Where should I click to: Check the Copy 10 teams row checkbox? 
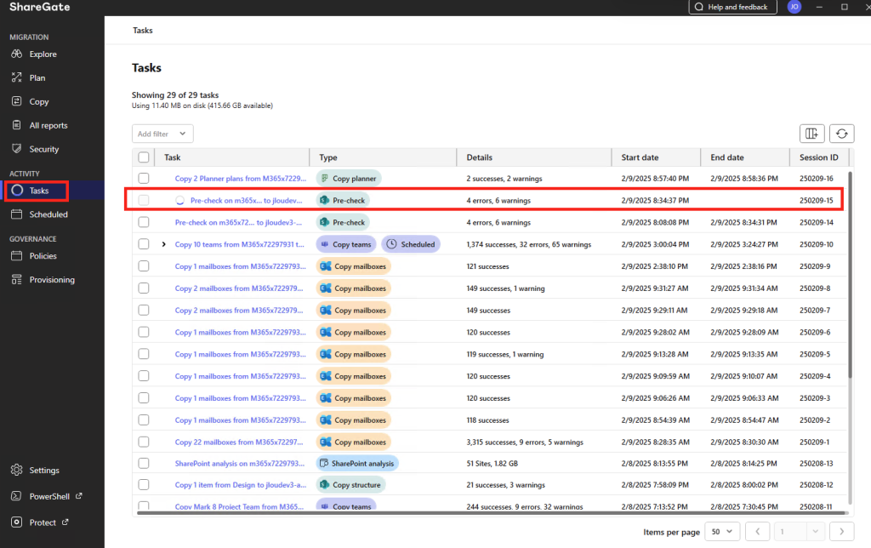point(144,244)
